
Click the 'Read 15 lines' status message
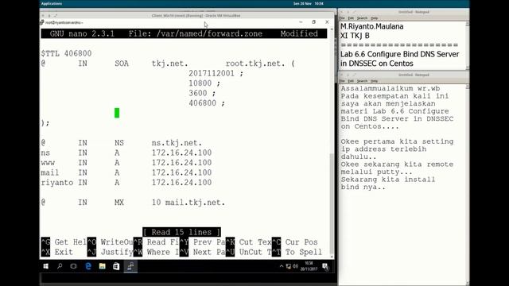click(x=182, y=232)
